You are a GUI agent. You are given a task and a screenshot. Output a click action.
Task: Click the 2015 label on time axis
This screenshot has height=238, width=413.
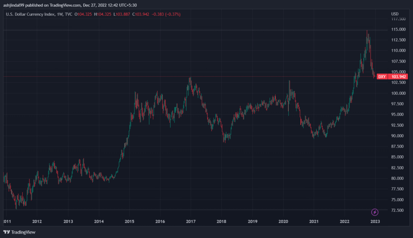129,221
